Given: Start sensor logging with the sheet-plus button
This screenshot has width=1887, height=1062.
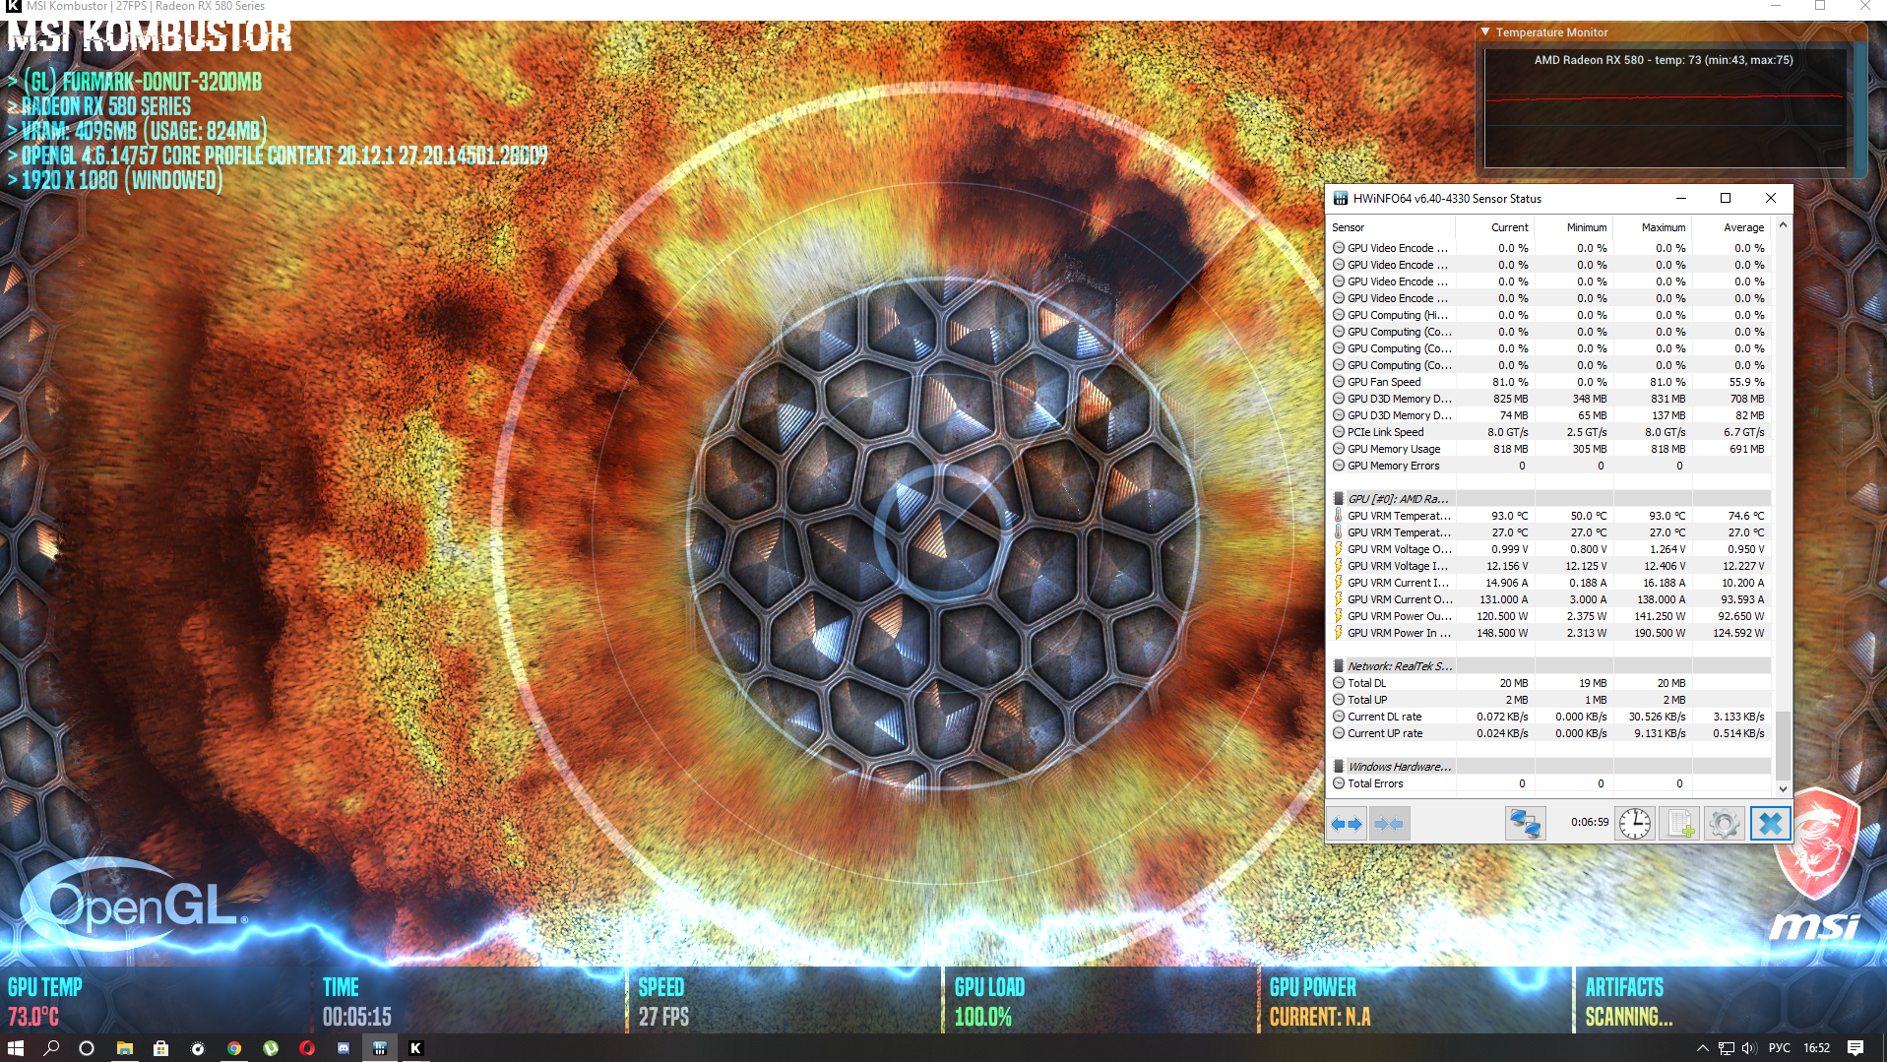Looking at the screenshot, I should pos(1679,823).
